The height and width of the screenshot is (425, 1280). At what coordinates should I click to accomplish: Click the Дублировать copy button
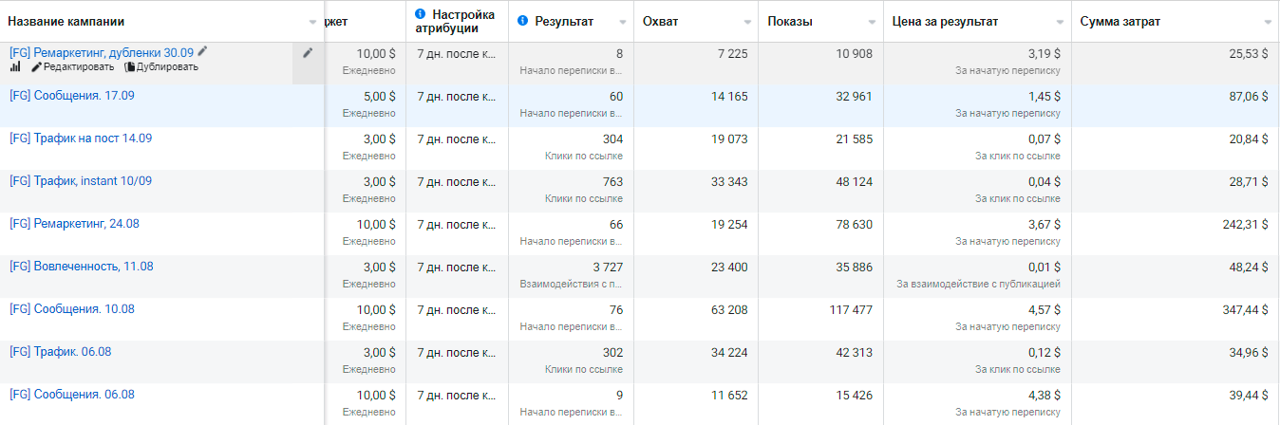pyautogui.click(x=161, y=67)
